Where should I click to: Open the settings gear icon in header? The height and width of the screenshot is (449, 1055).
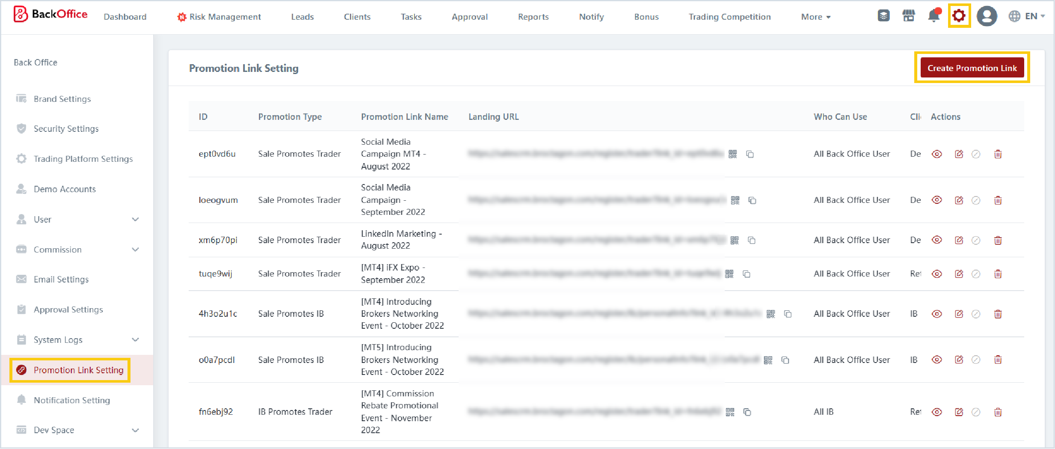pos(959,16)
